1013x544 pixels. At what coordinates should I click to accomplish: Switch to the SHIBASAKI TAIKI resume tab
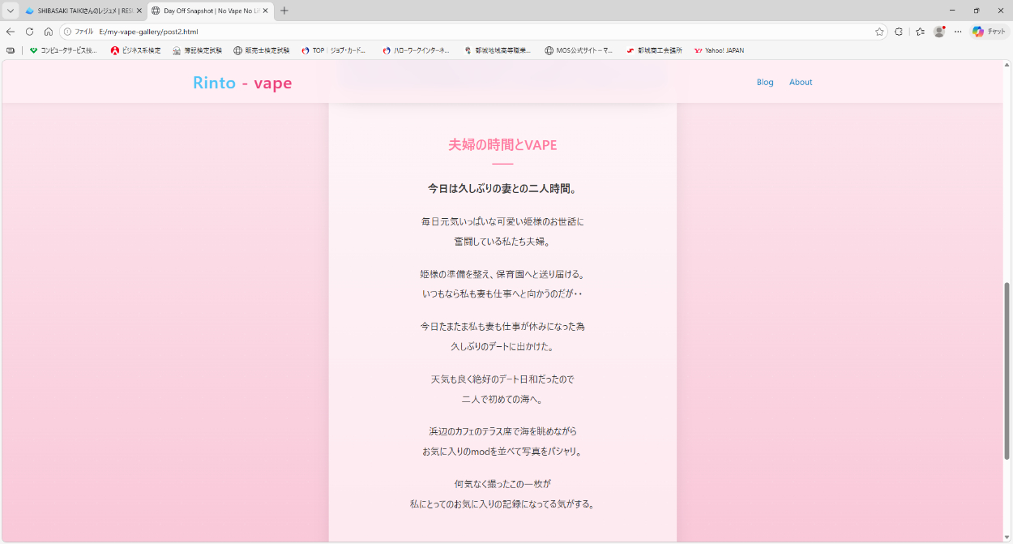81,11
